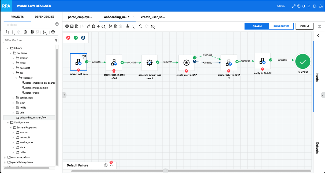Viewport: 325px width, 173px height.
Task: Expand the oo-rpa-sap-demo project
Action: point(5,157)
